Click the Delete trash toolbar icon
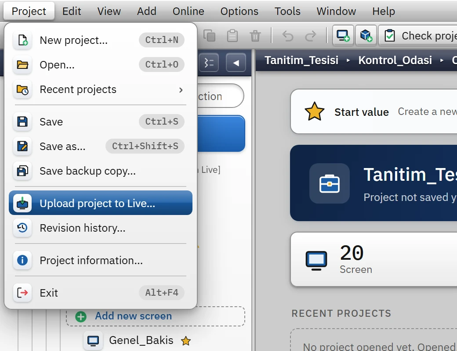Viewport: 457px width, 351px height. point(255,36)
